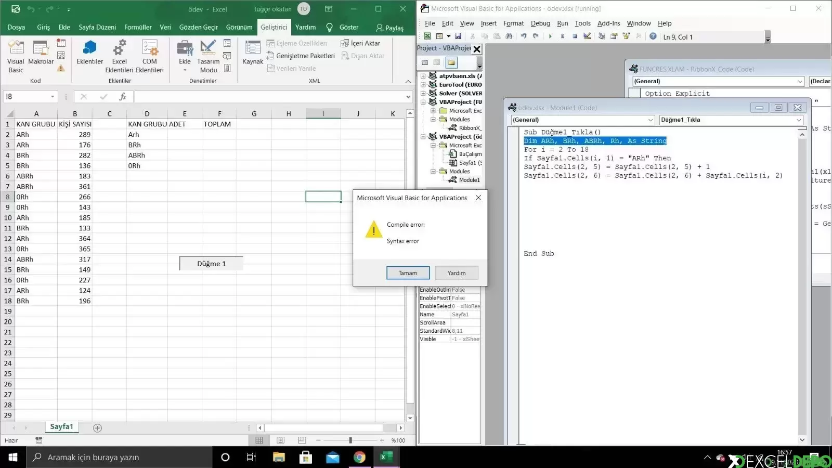The width and height of the screenshot is (832, 468).
Task: Click the Save icon in VBA toolbar
Action: pos(458,36)
